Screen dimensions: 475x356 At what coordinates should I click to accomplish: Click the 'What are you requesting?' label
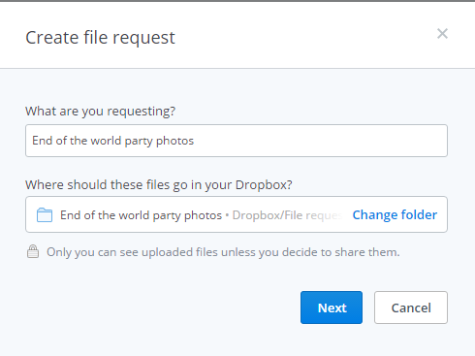click(101, 112)
